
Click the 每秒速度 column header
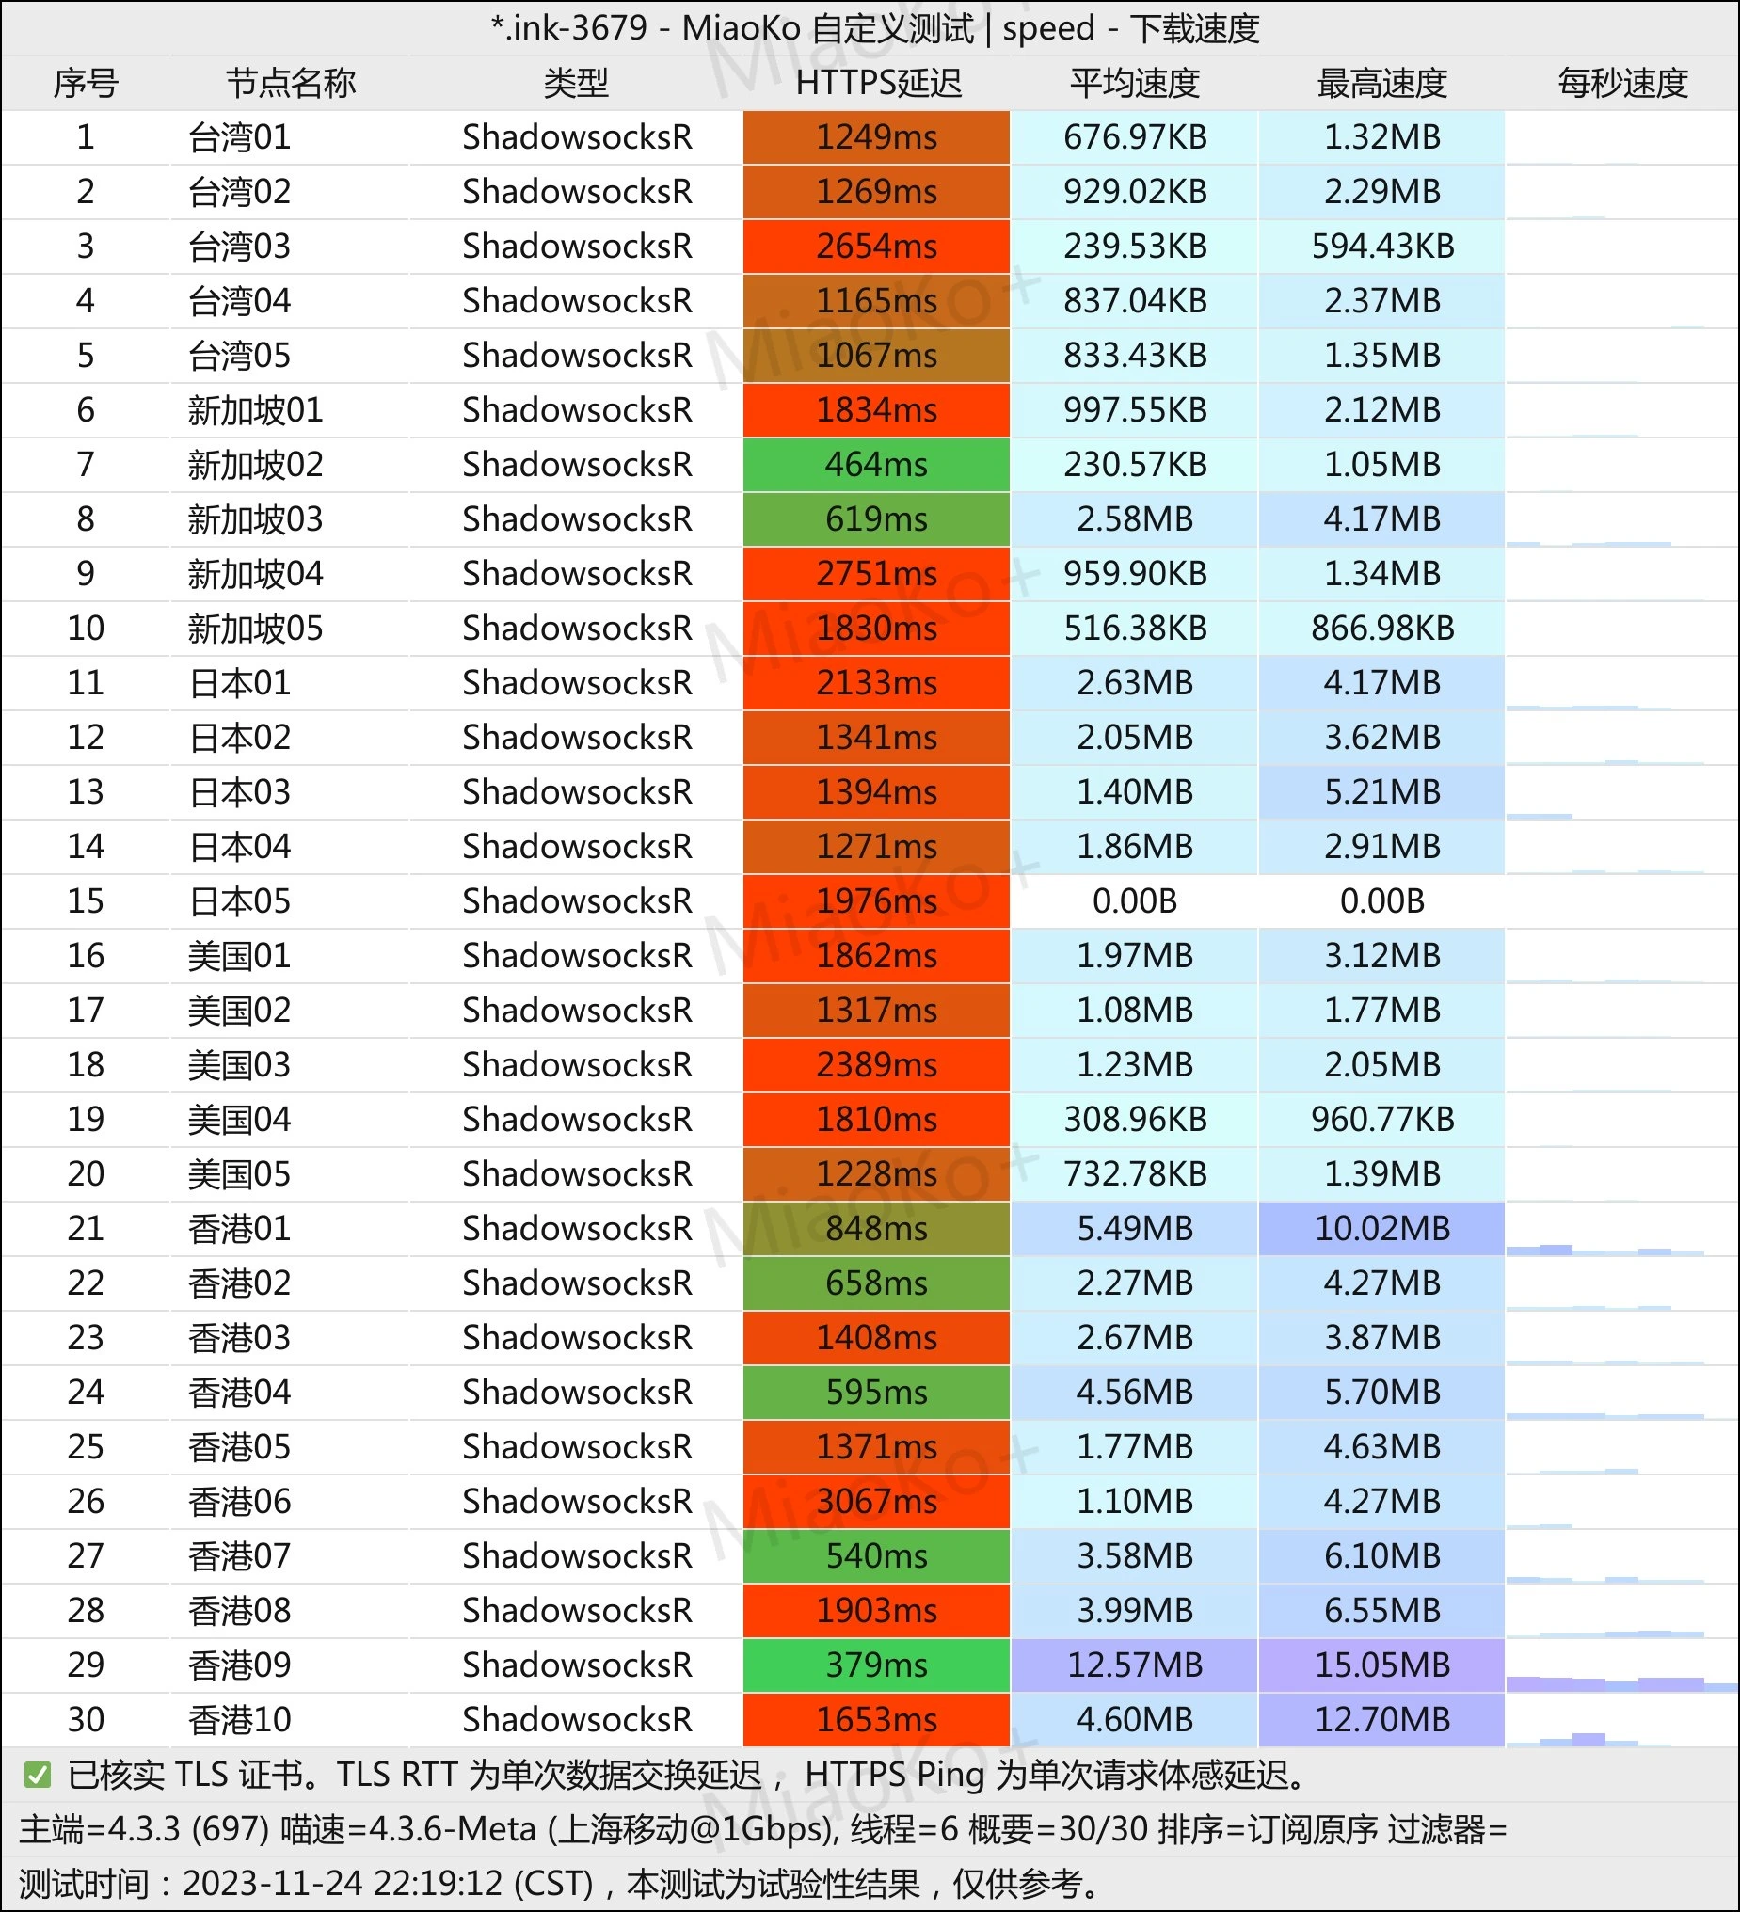[x=1622, y=84]
